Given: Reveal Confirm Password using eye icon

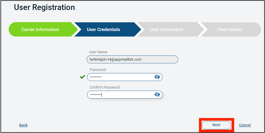Looking at the screenshot, I should click(157, 95).
